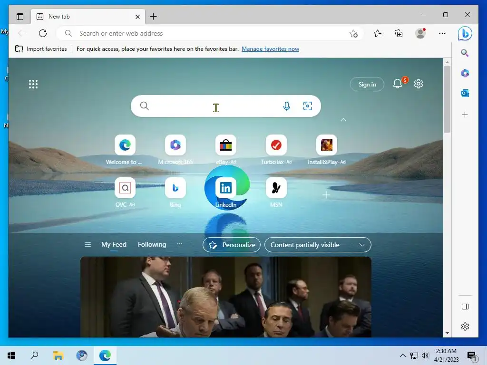
Task: Open the Action Center notification icon
Action: pyautogui.click(x=472, y=355)
